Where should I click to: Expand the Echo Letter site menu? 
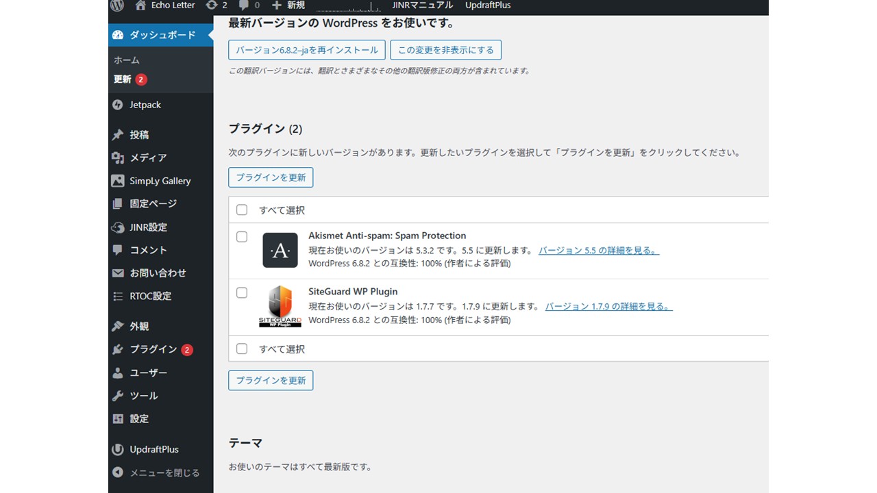click(x=165, y=5)
